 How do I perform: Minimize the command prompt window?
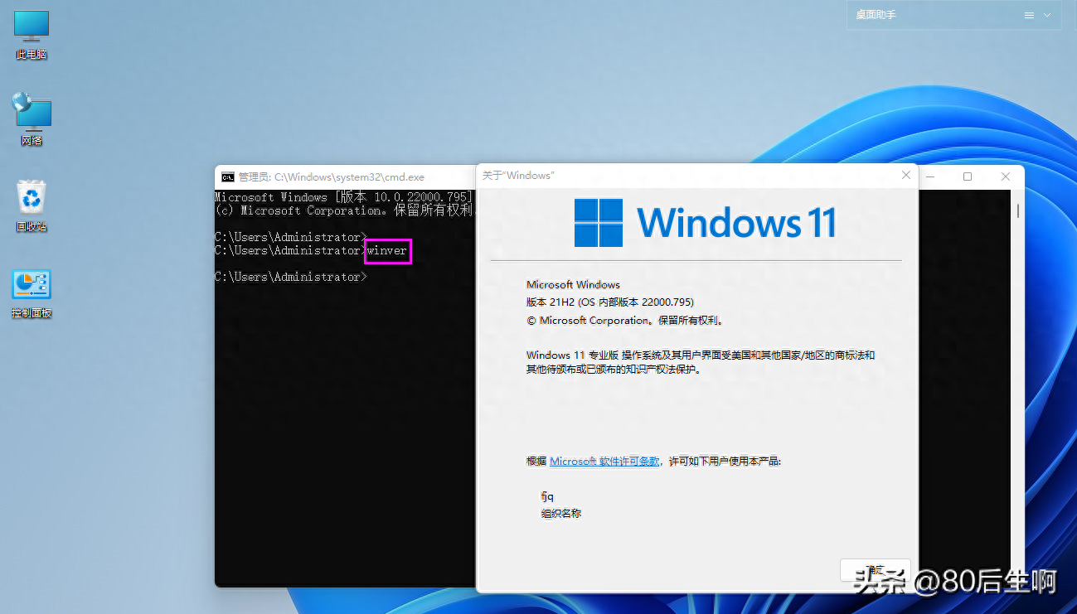[931, 176]
